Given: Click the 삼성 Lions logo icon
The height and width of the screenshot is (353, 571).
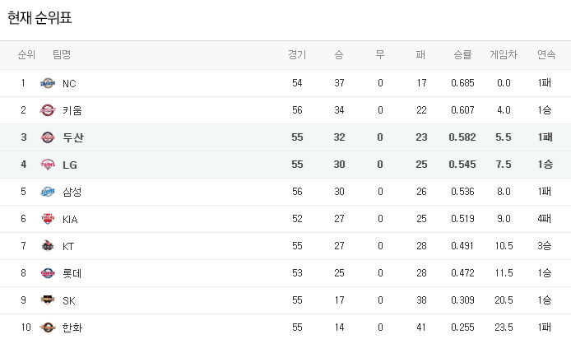Looking at the screenshot, I should tap(48, 192).
